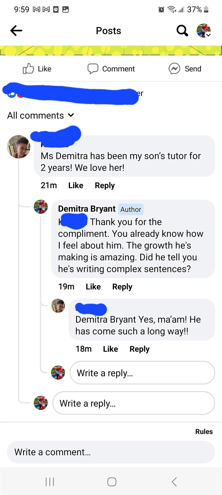Tap the Write a comment field
The image size is (222, 495).
[x=111, y=452]
